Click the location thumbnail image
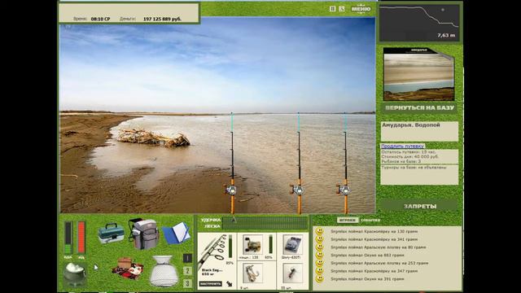The height and width of the screenshot is (293, 521). pyautogui.click(x=418, y=74)
